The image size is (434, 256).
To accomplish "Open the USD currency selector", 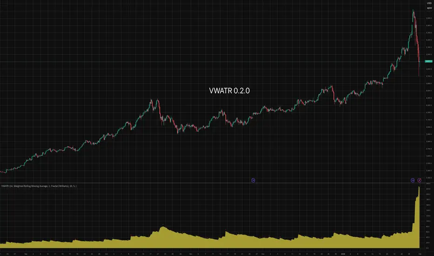I will tap(429, 3).
